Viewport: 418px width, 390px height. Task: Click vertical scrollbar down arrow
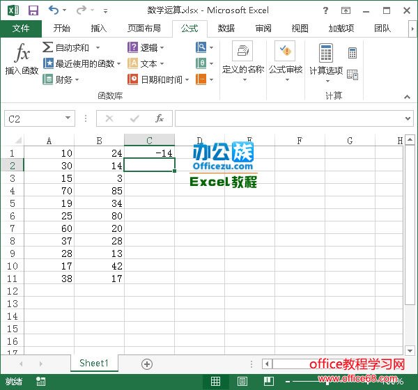click(x=410, y=350)
